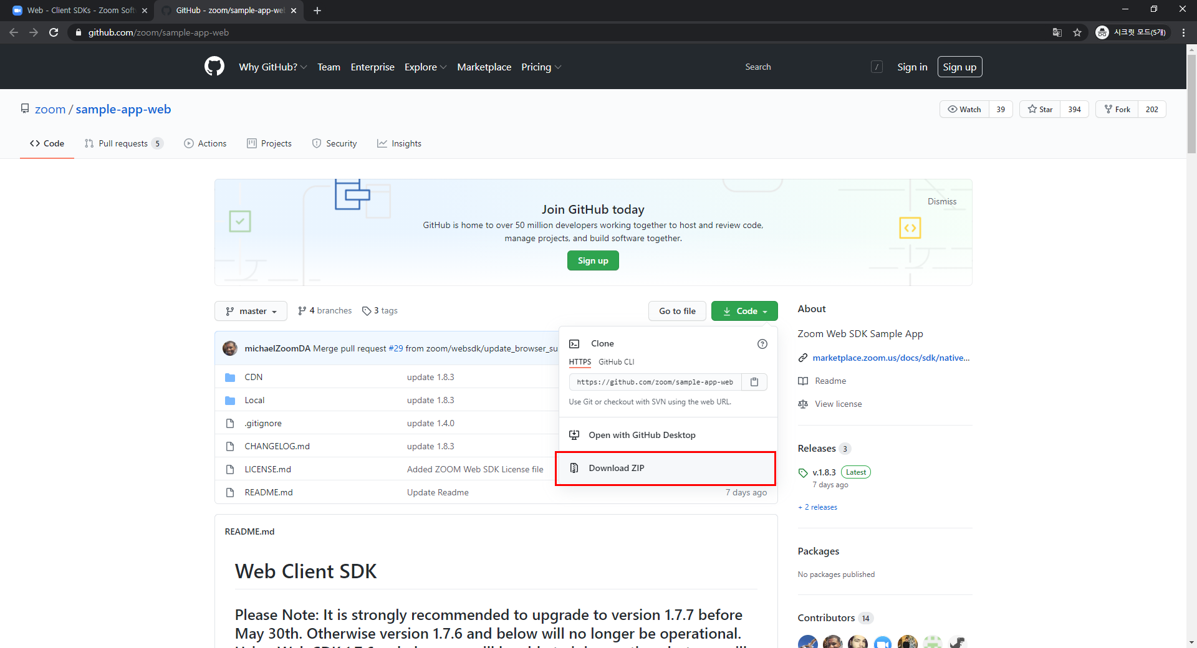Open the Clone help question icon
Screen dimensions: 1197x648
click(x=762, y=344)
